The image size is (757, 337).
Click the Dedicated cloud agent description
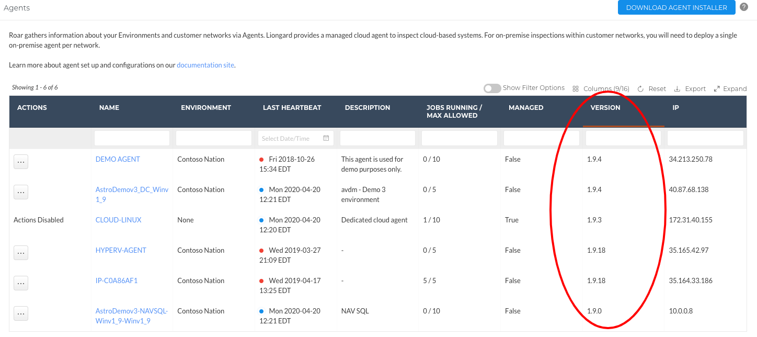[x=374, y=220]
